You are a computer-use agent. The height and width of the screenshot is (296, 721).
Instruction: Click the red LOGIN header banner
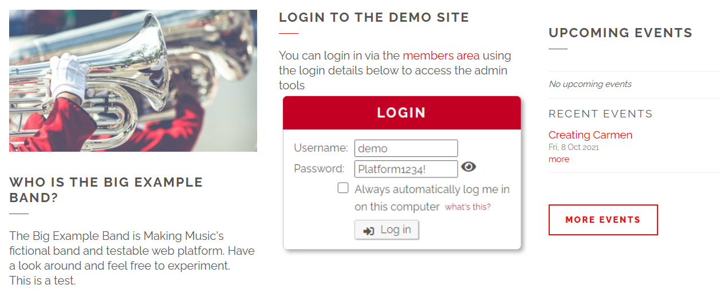(x=401, y=113)
